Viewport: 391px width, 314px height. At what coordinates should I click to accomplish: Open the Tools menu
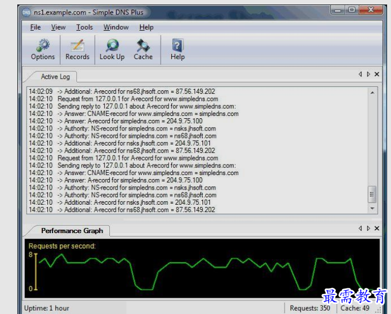point(84,27)
